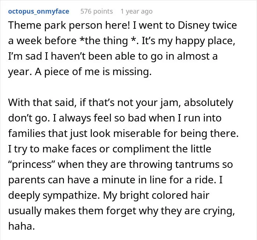Click the text "With that said"

[x=42, y=102]
